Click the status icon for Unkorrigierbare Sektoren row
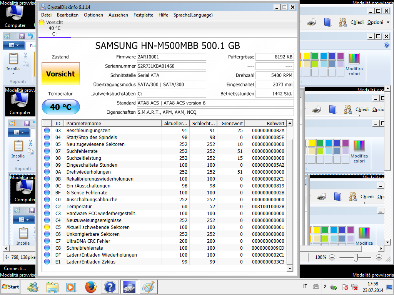 click(x=47, y=234)
